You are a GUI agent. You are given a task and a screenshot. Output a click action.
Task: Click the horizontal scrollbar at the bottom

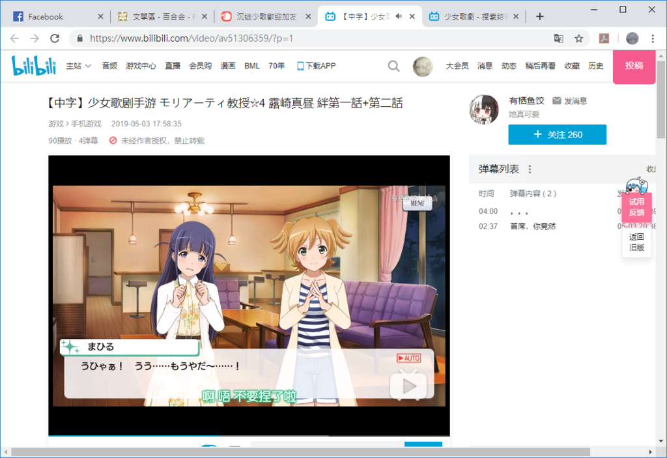pyautogui.click(x=300, y=451)
